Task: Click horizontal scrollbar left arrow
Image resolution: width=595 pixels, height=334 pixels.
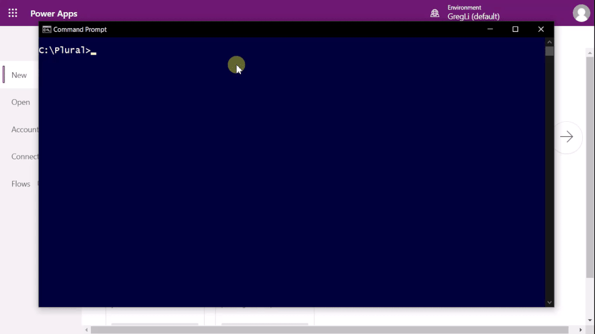Action: pos(87,330)
